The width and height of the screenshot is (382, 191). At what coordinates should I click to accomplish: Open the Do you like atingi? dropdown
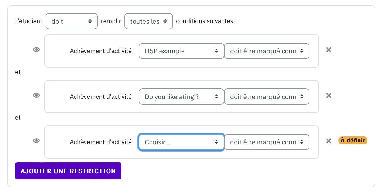181,96
